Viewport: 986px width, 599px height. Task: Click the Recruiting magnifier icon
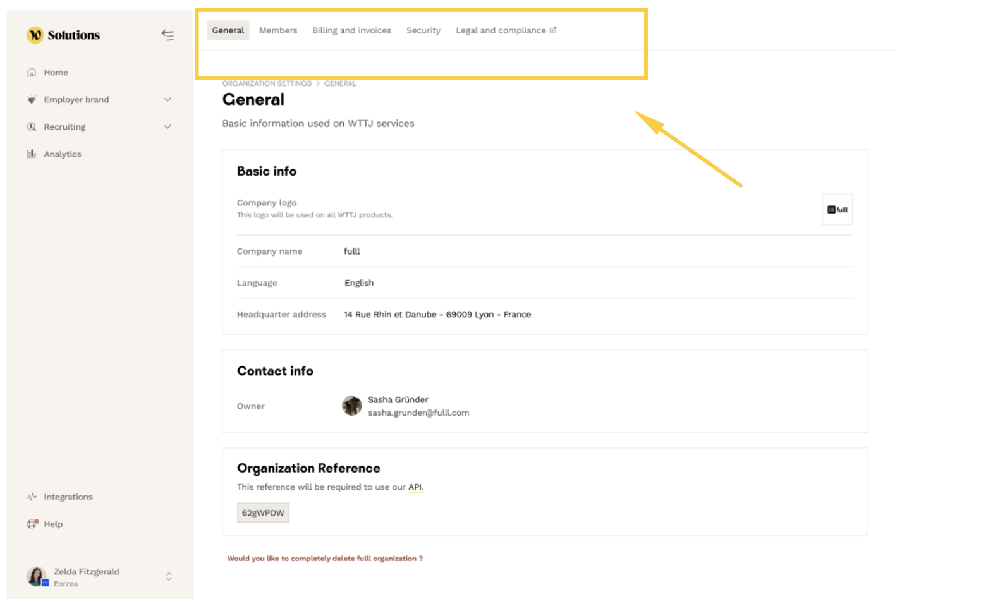32,127
